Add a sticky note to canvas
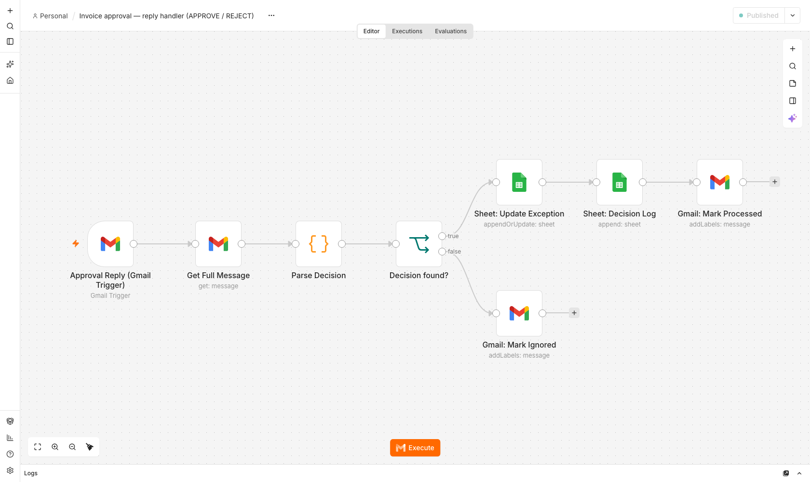 click(793, 83)
